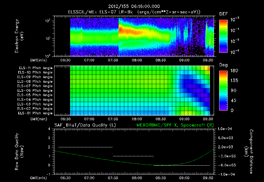264x182 pixels.
Task: Click 07:30 tick under the spectrogram panel
Action: pos(113,60)
